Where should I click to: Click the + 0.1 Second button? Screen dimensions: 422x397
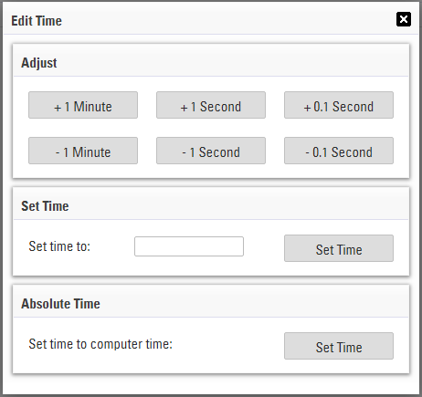[x=339, y=105]
